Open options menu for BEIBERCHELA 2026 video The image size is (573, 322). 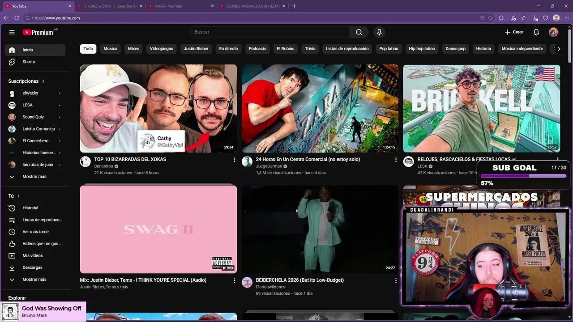(396, 280)
